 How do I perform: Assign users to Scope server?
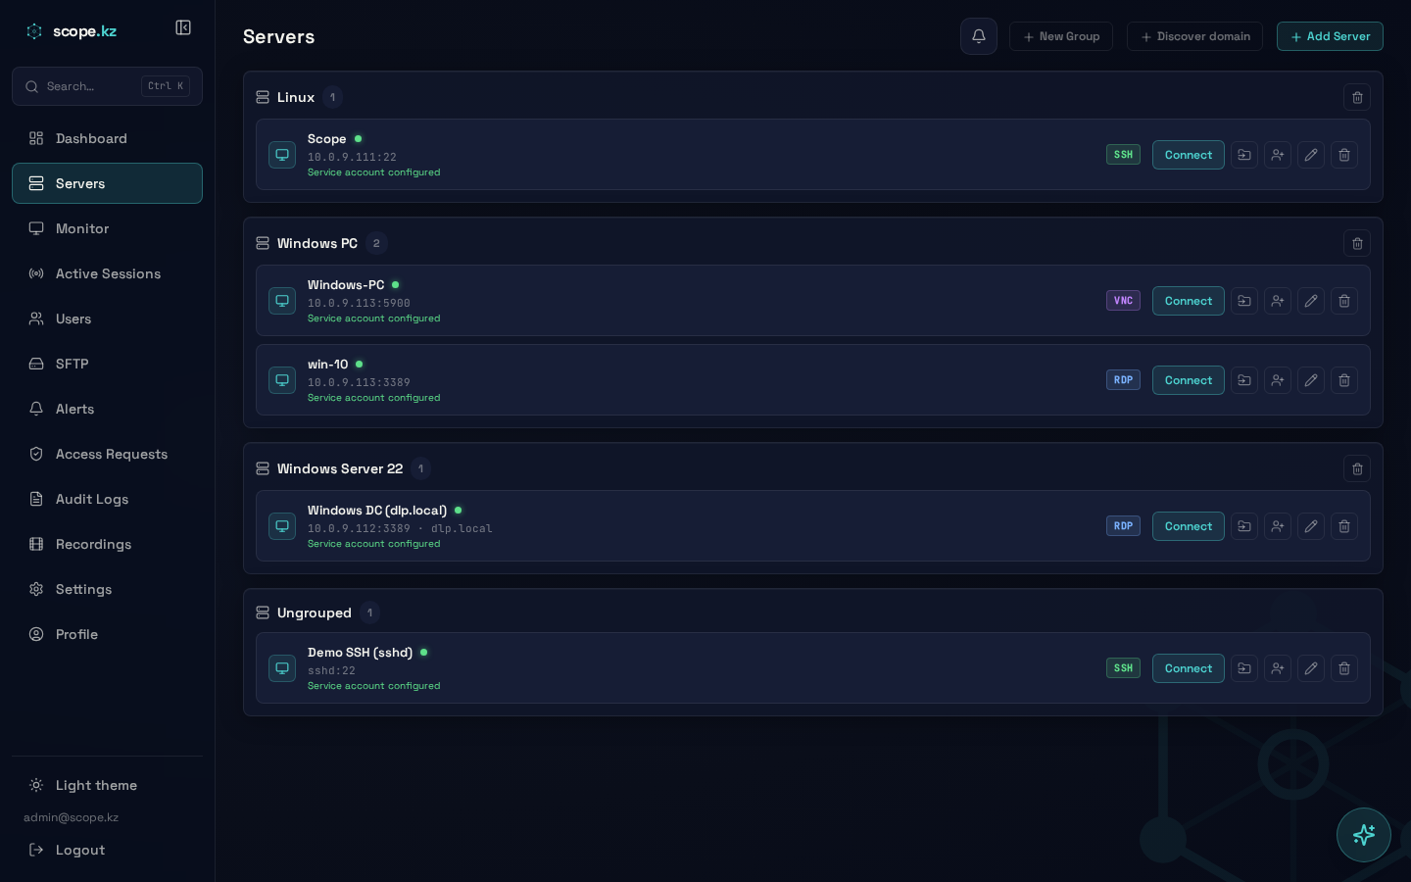tap(1278, 155)
